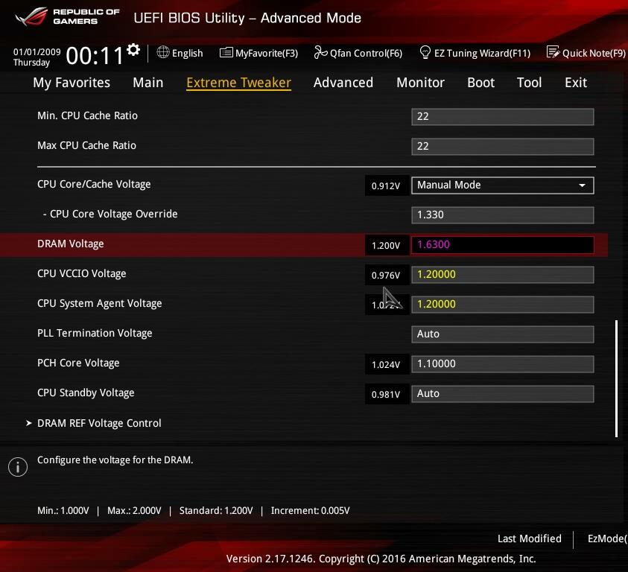Select the PCH Core Voltage label
Screen dimensions: 628x572
pos(78,363)
